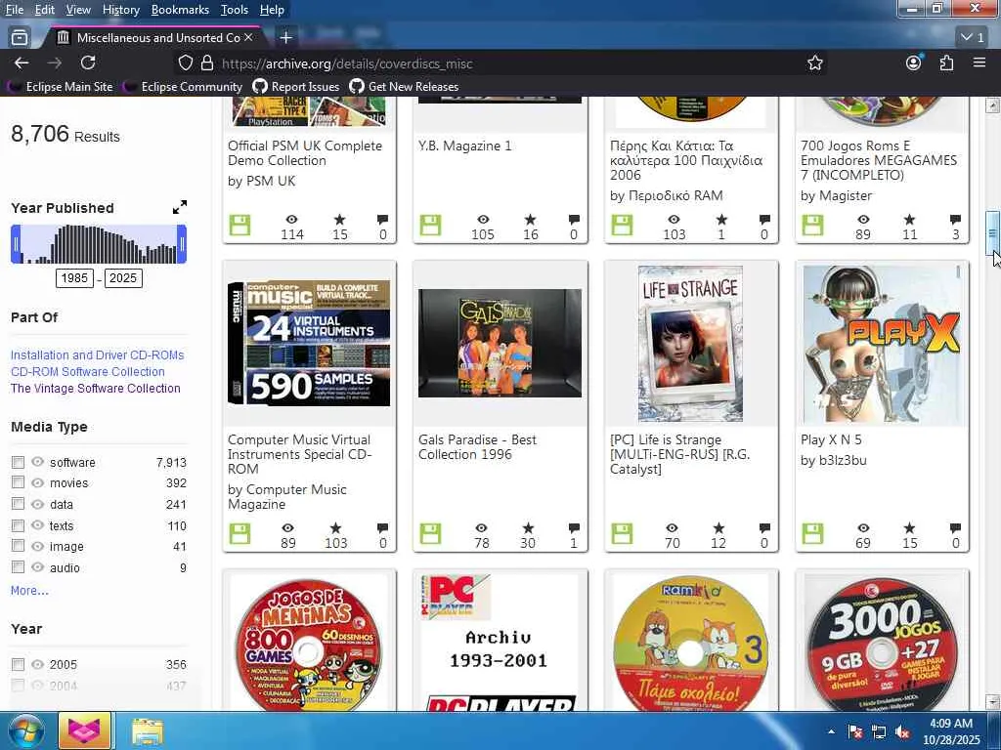Viewport: 1001px width, 750px height.
Task: Reload the current archive.org page
Action: pos(88,62)
